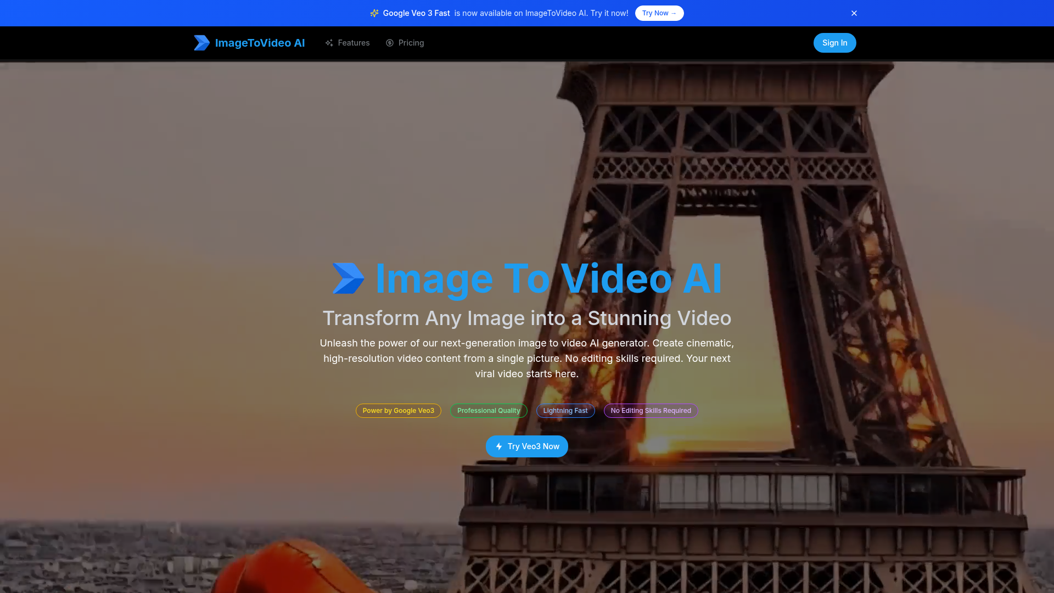This screenshot has height=593, width=1054.
Task: Click the Try Veo3 Now button
Action: point(526,446)
